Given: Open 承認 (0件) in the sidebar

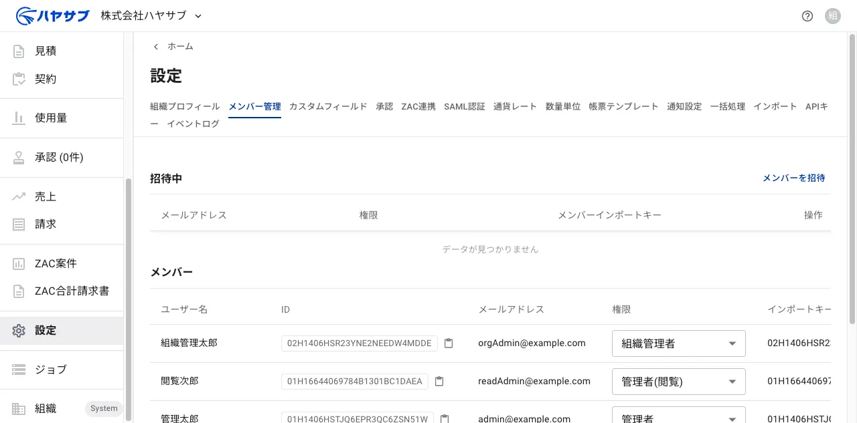Looking at the screenshot, I should coord(62,158).
